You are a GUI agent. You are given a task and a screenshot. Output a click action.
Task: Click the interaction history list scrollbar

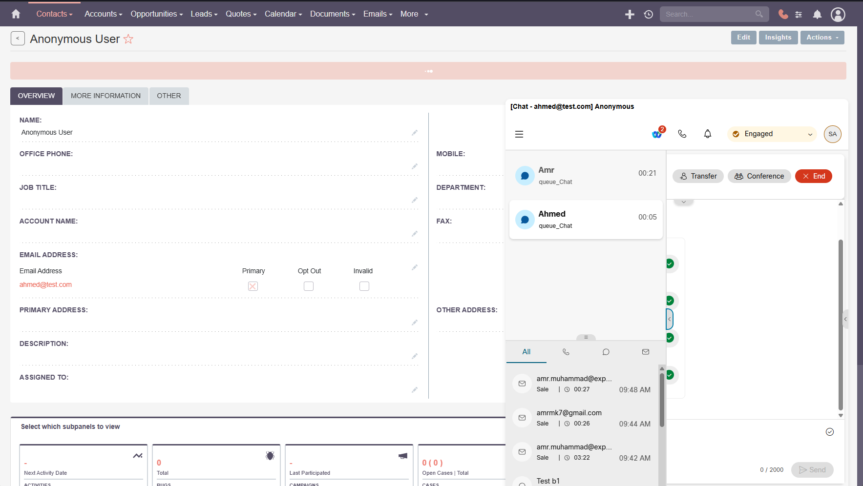click(x=662, y=400)
